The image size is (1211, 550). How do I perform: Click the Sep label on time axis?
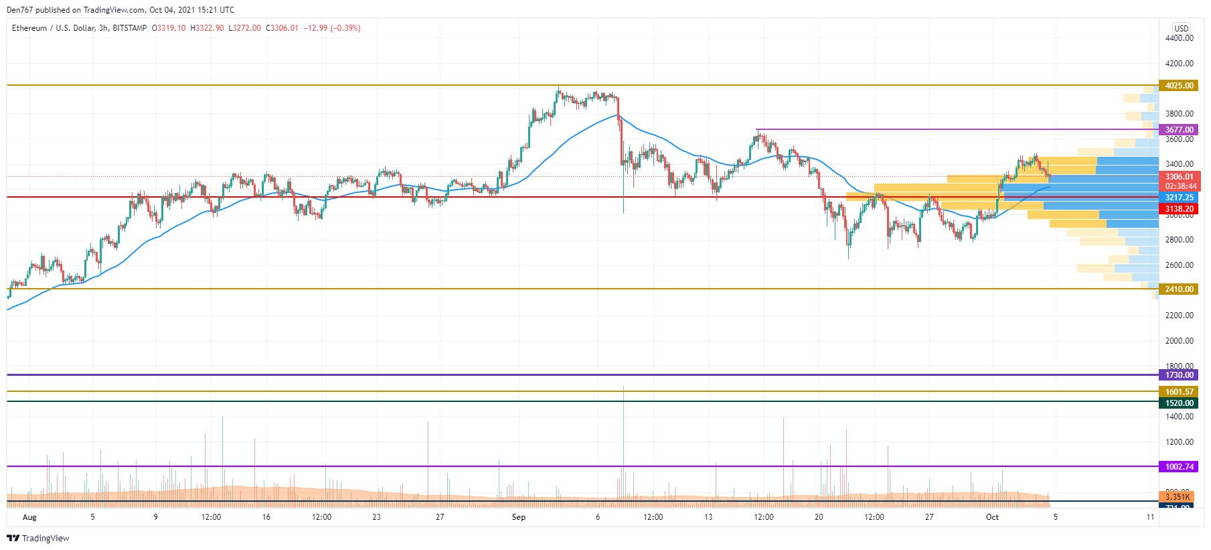point(519,517)
